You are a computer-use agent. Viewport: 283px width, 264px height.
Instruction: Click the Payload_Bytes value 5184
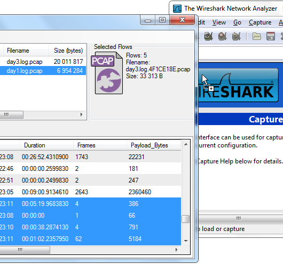(135, 239)
